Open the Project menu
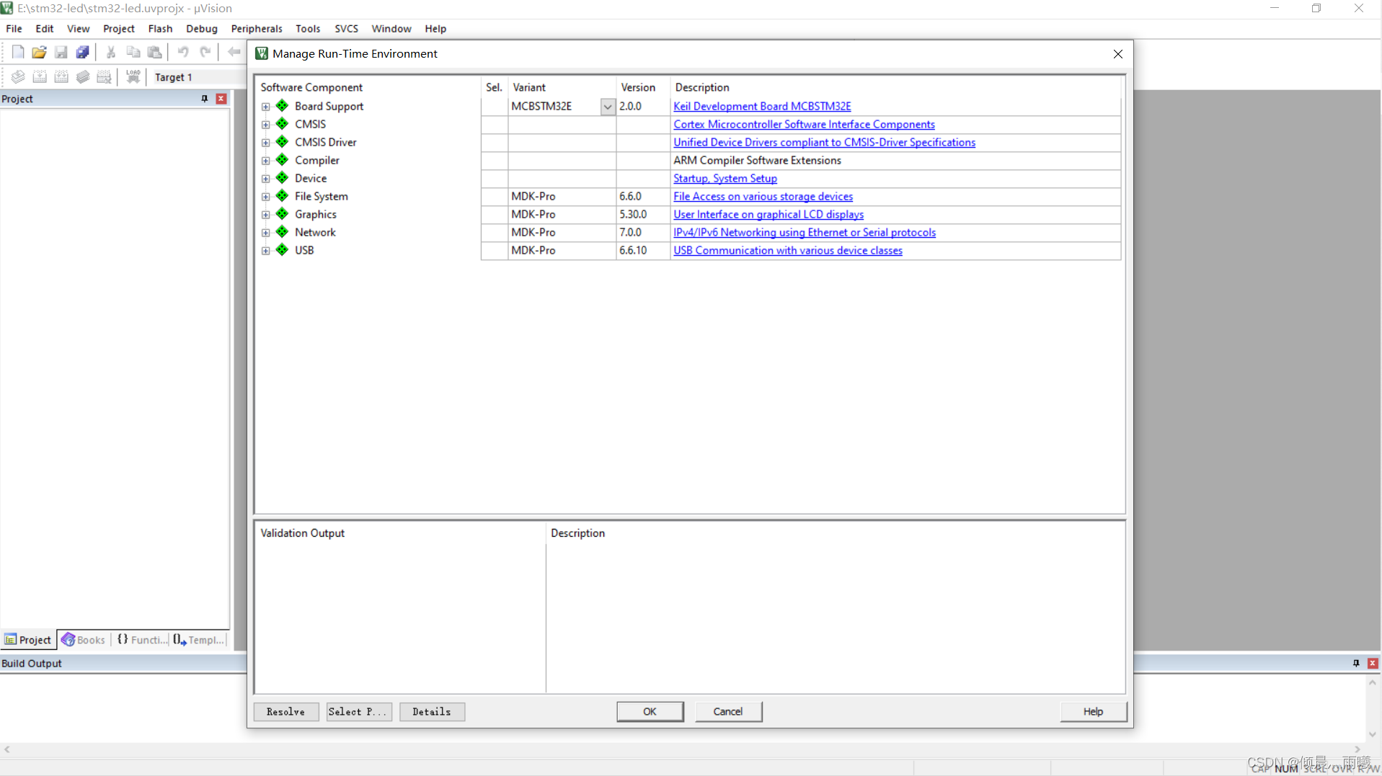The image size is (1382, 776). (119, 29)
